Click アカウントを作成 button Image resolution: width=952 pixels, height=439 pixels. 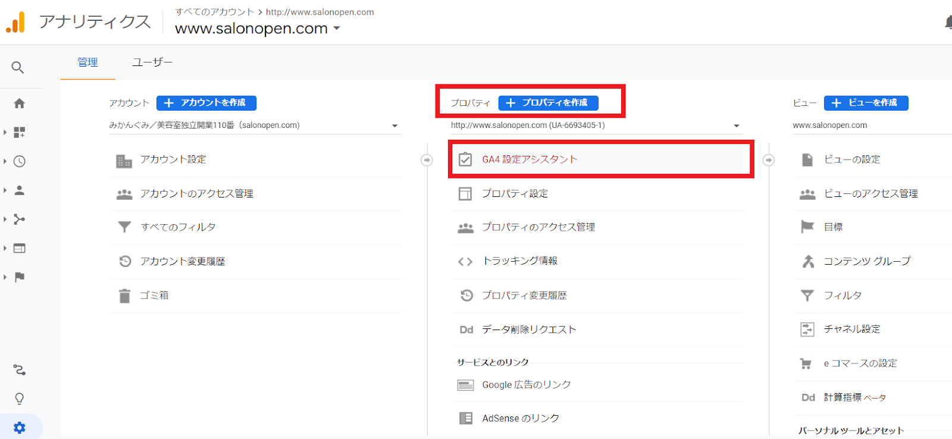(x=206, y=103)
